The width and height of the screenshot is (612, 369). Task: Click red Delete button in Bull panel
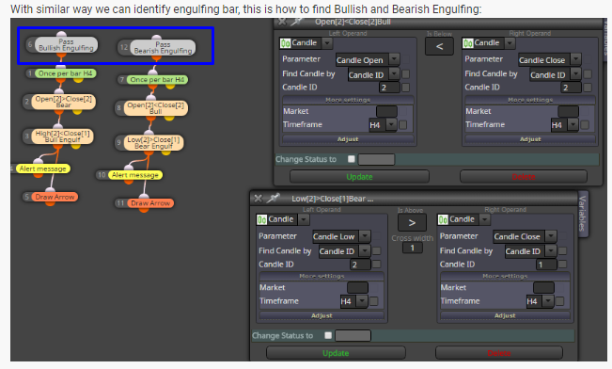pos(524,177)
